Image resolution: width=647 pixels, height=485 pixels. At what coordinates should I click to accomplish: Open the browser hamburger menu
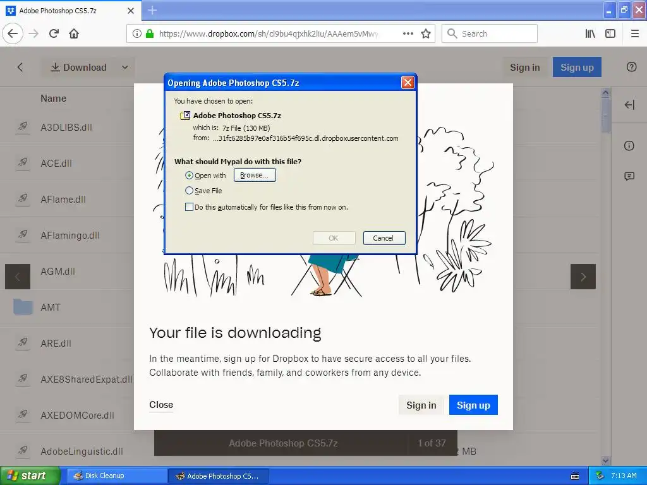[634, 33]
